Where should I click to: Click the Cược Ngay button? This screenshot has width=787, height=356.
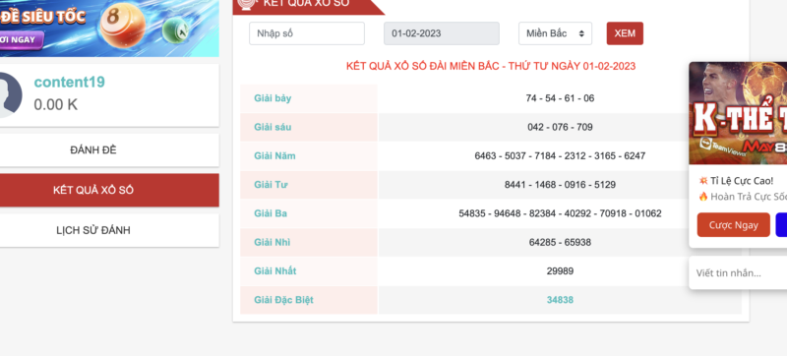point(733,225)
